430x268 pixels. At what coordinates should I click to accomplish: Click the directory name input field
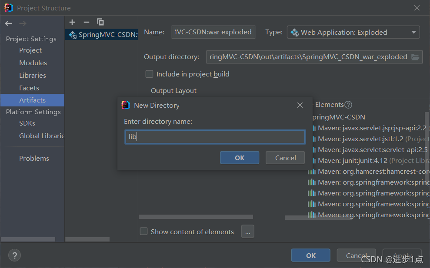point(215,137)
